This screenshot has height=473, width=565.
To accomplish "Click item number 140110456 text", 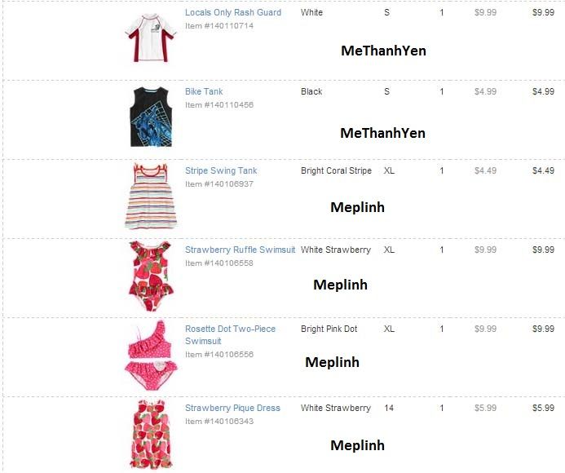I will pos(219,105).
